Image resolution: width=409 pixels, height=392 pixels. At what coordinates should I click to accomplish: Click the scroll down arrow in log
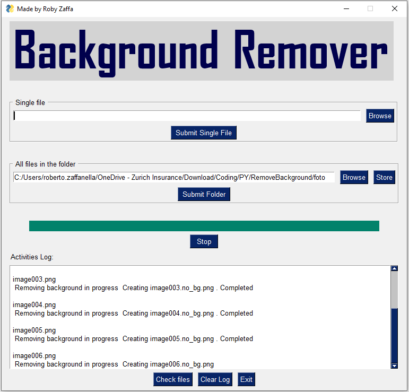(394, 366)
